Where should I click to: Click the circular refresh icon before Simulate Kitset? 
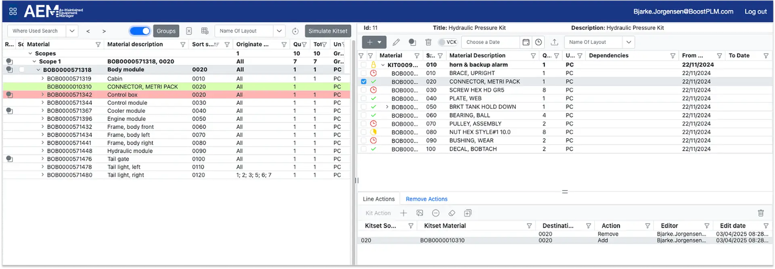coord(295,31)
